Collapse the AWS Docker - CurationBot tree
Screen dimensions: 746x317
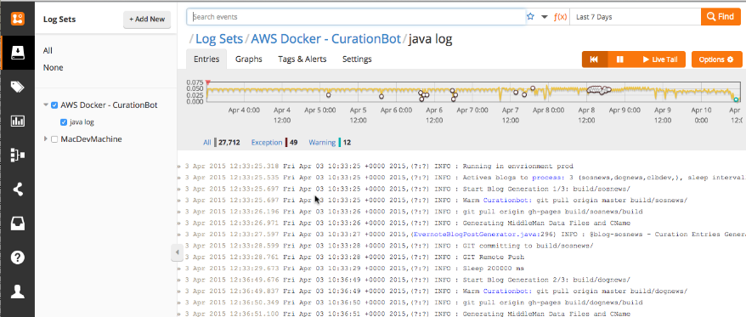[46, 105]
